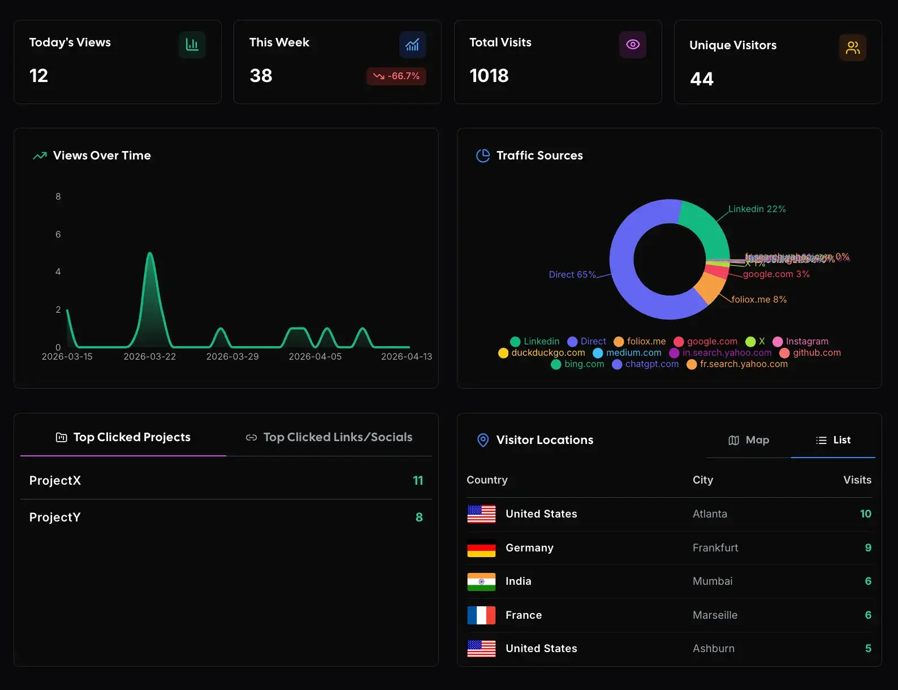Click the United States flag in Atlanta row
Image resolution: width=898 pixels, height=690 pixels.
pos(481,514)
